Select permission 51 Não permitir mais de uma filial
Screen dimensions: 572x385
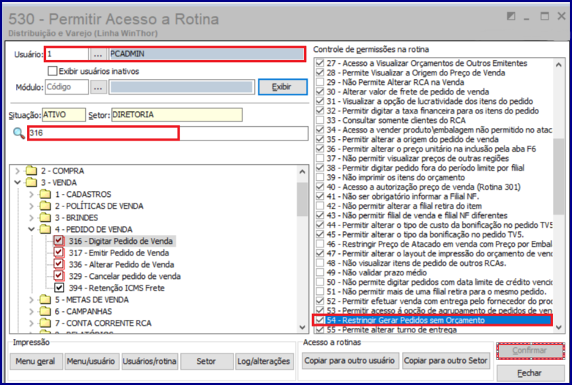(437, 291)
